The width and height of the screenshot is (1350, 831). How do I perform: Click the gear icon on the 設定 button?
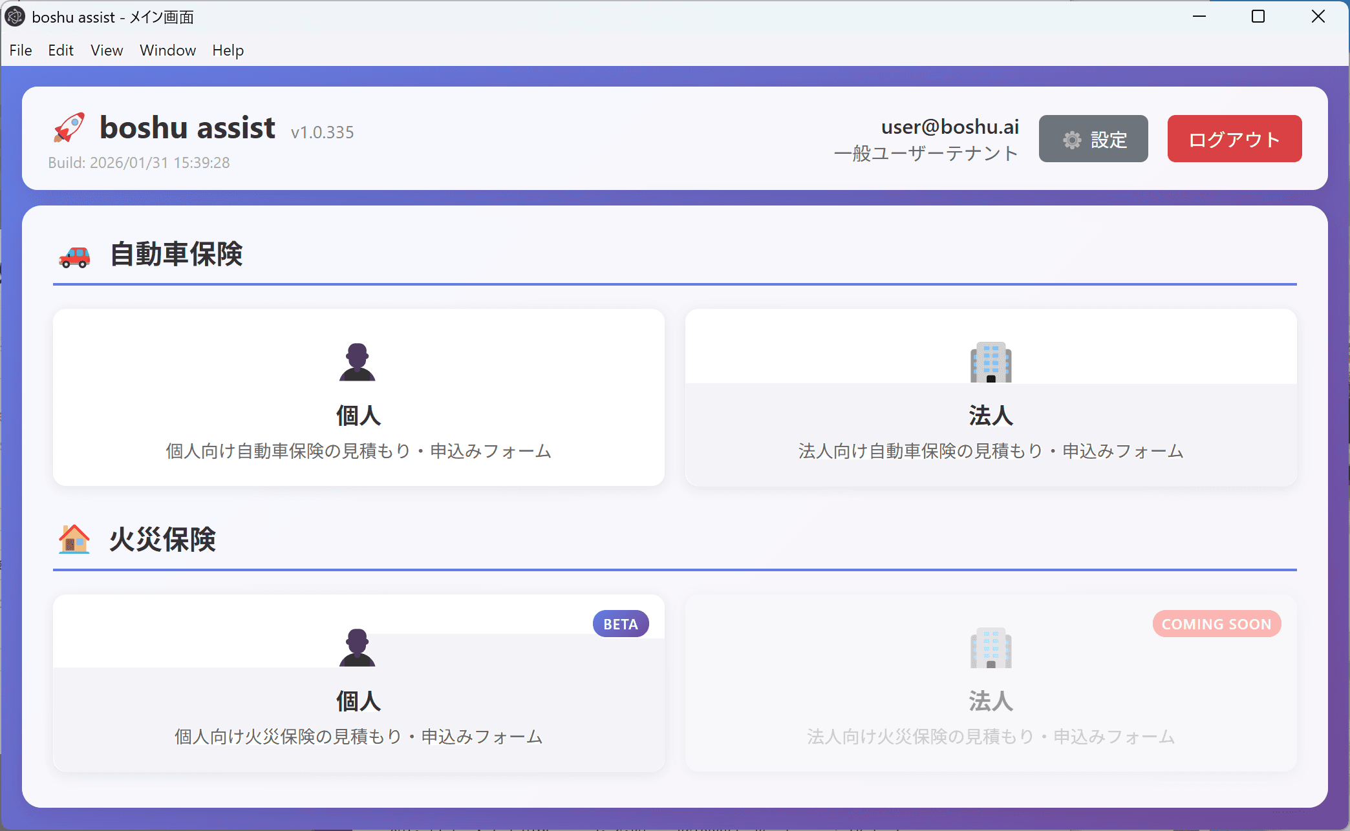1071,139
